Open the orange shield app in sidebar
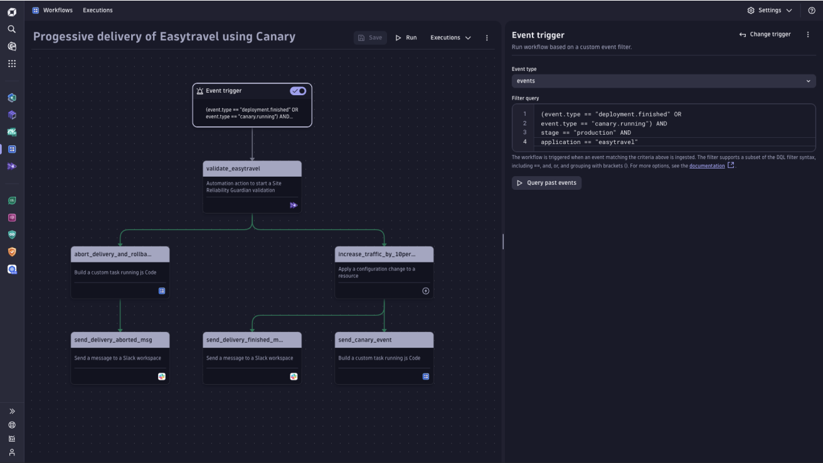 point(11,252)
